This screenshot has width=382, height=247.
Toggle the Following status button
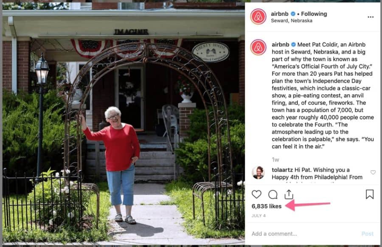(314, 14)
